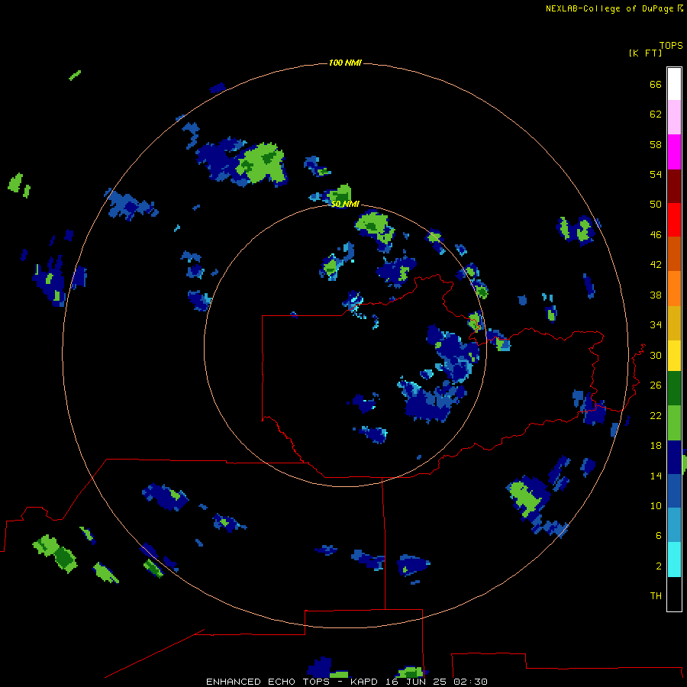Click the "100 NMI" range ring label
Viewport: 687px width, 687px height.
345,63
